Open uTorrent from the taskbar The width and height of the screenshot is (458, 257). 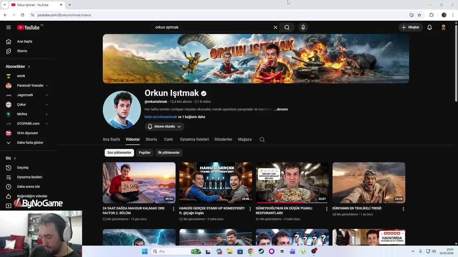click(x=303, y=251)
